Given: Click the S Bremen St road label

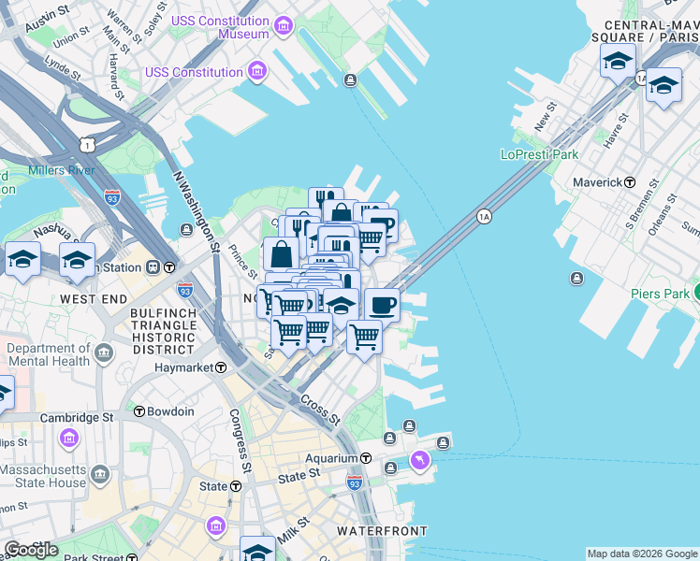Looking at the screenshot, I should [642, 204].
